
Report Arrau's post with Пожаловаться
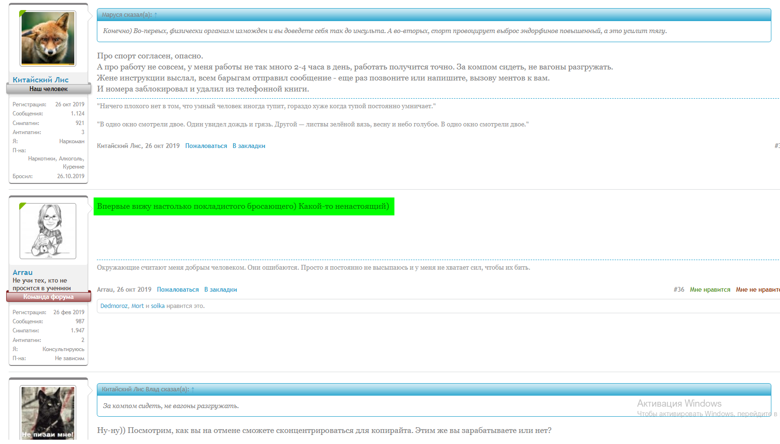178,290
